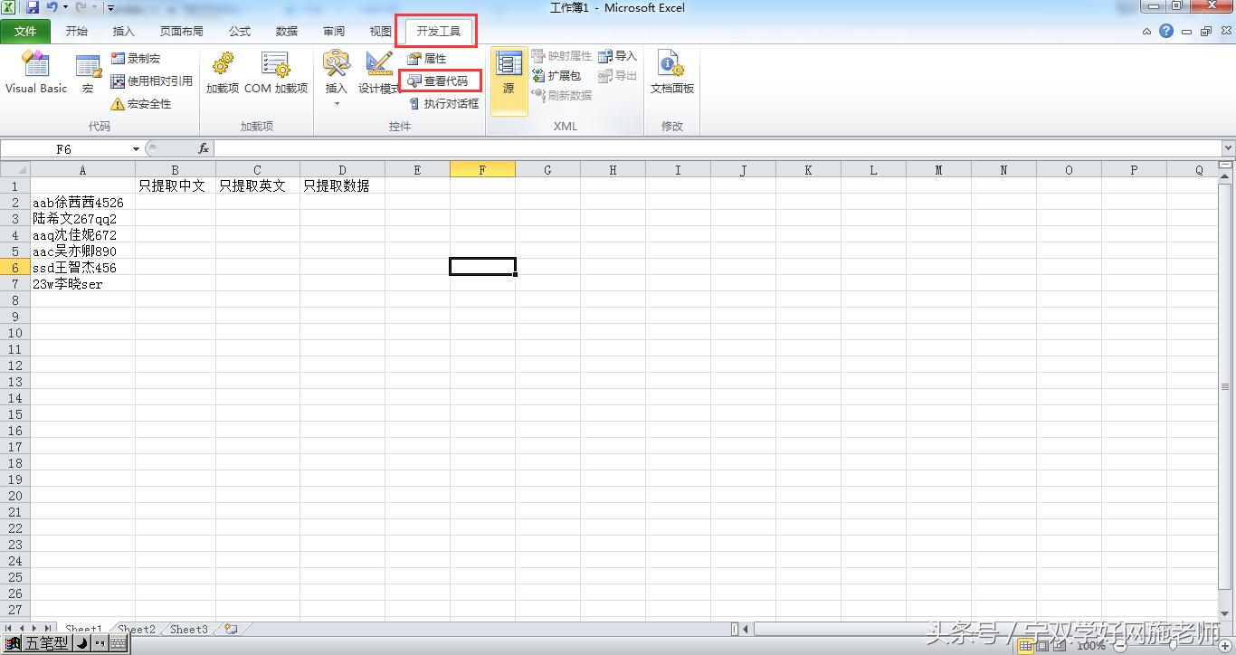Start recording with 录制宏
This screenshot has height=655, width=1236.
[x=136, y=58]
